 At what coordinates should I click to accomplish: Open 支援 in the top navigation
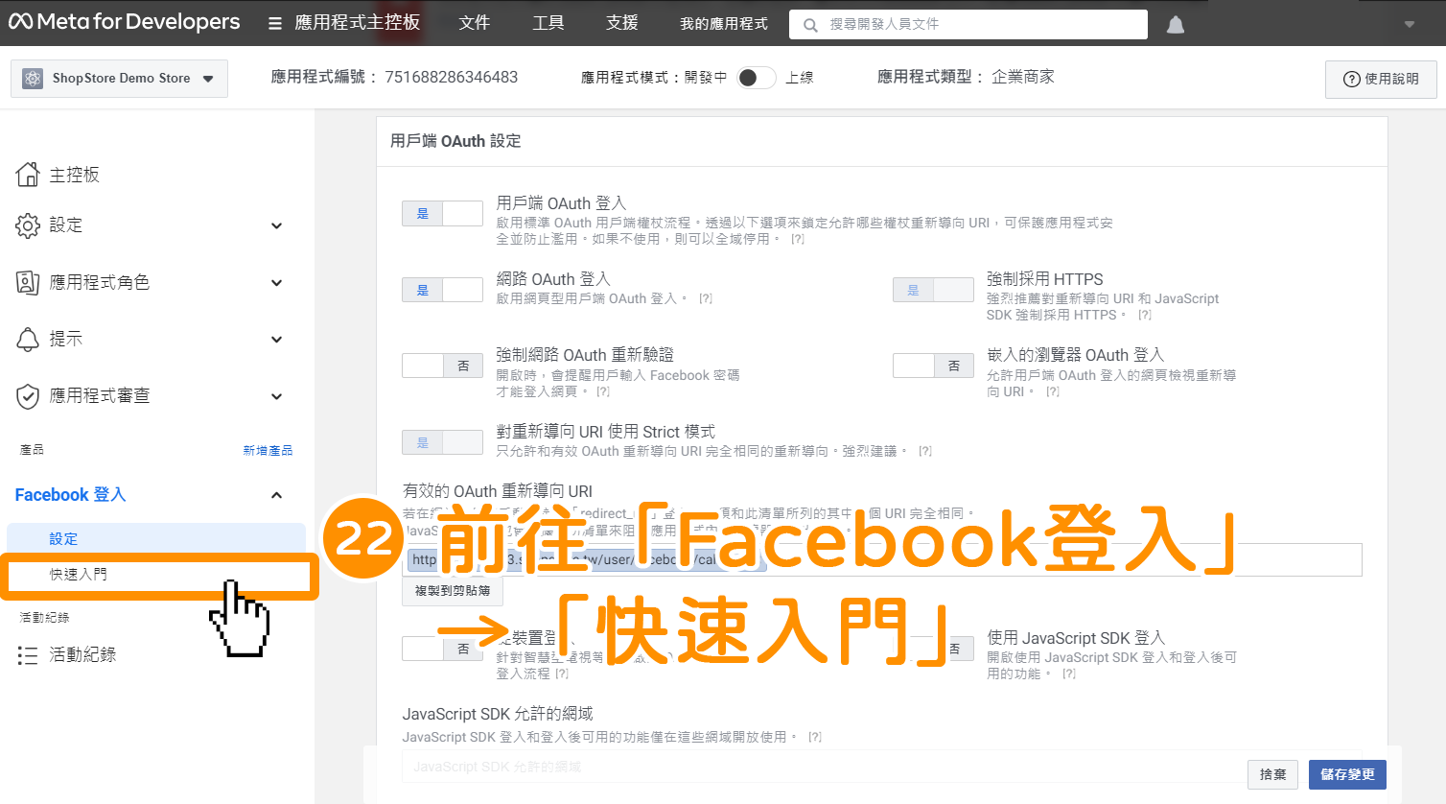tap(621, 23)
